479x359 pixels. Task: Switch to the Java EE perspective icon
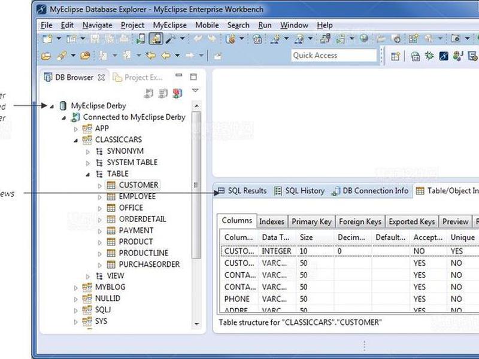(458, 56)
